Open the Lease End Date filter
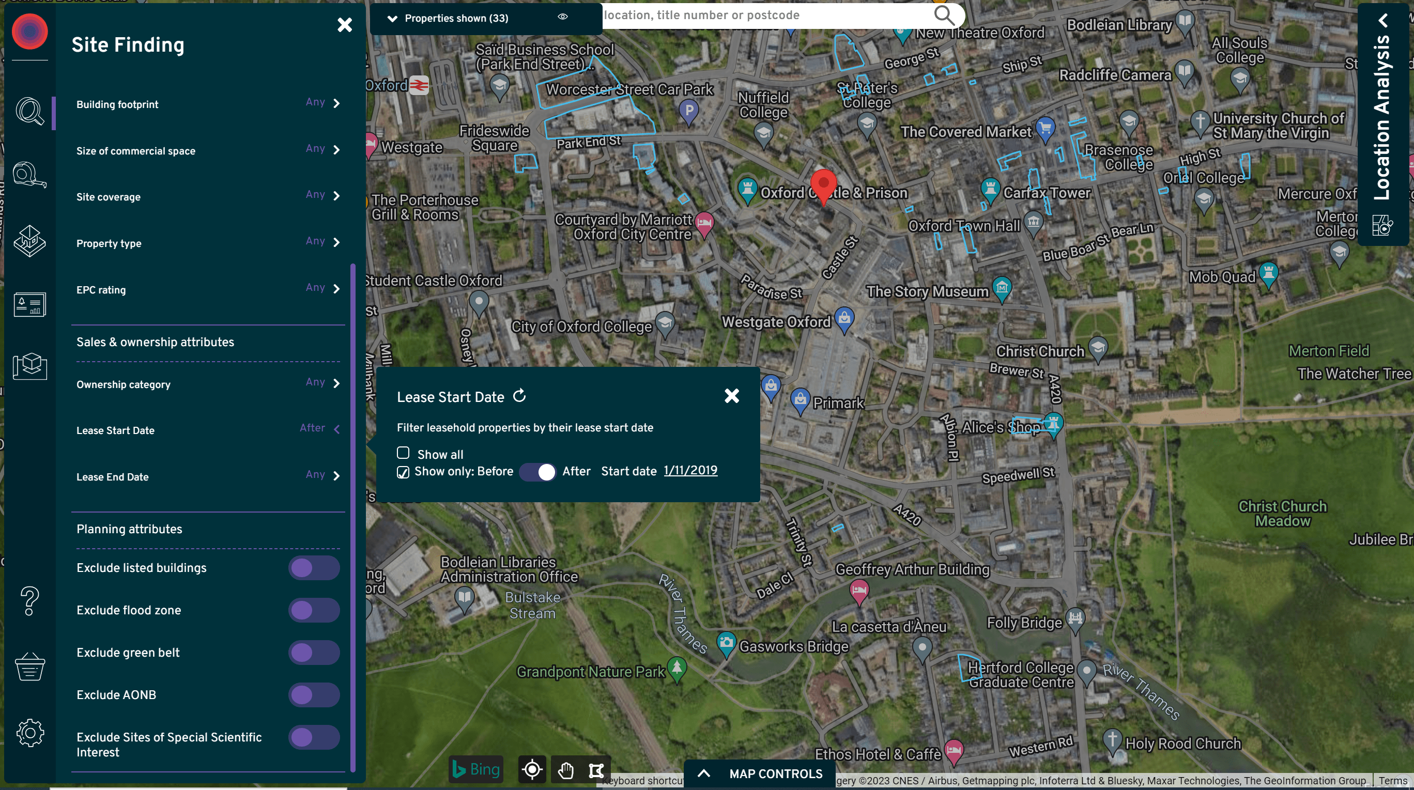 coord(336,476)
